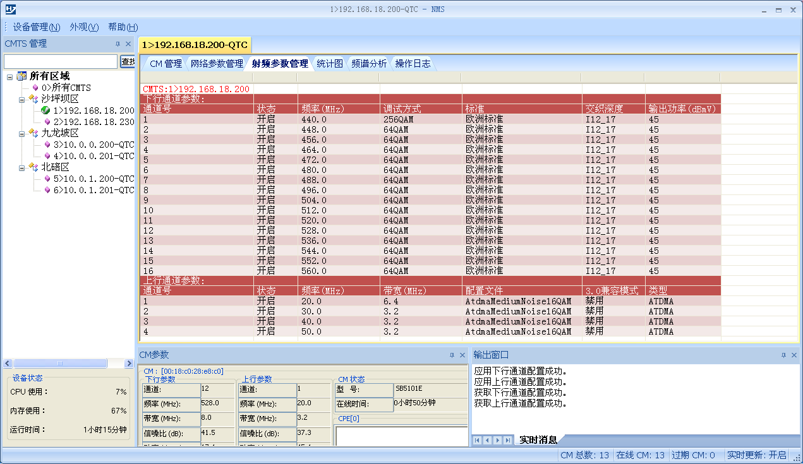Switch to the 网络参数管理 tab

tap(217, 63)
